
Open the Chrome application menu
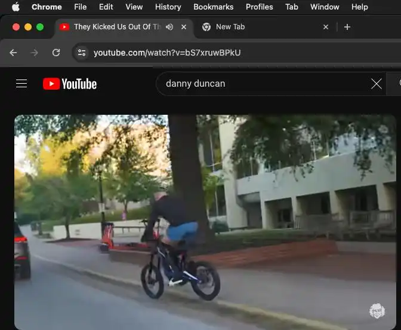pos(47,7)
